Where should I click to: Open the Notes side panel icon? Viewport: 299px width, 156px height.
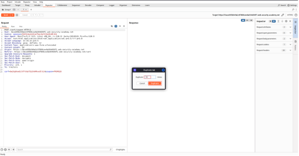pyautogui.click(x=295, y=42)
